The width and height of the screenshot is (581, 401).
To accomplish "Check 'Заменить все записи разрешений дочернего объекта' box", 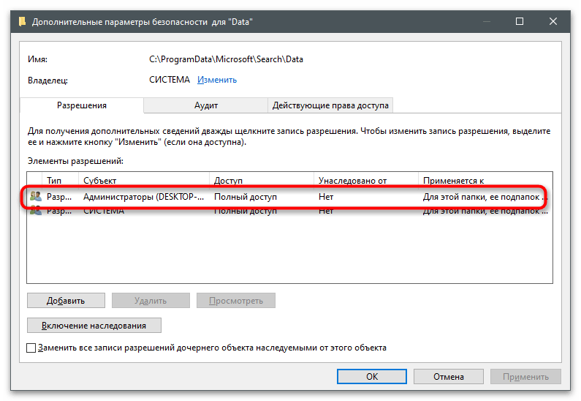I will coord(31,348).
